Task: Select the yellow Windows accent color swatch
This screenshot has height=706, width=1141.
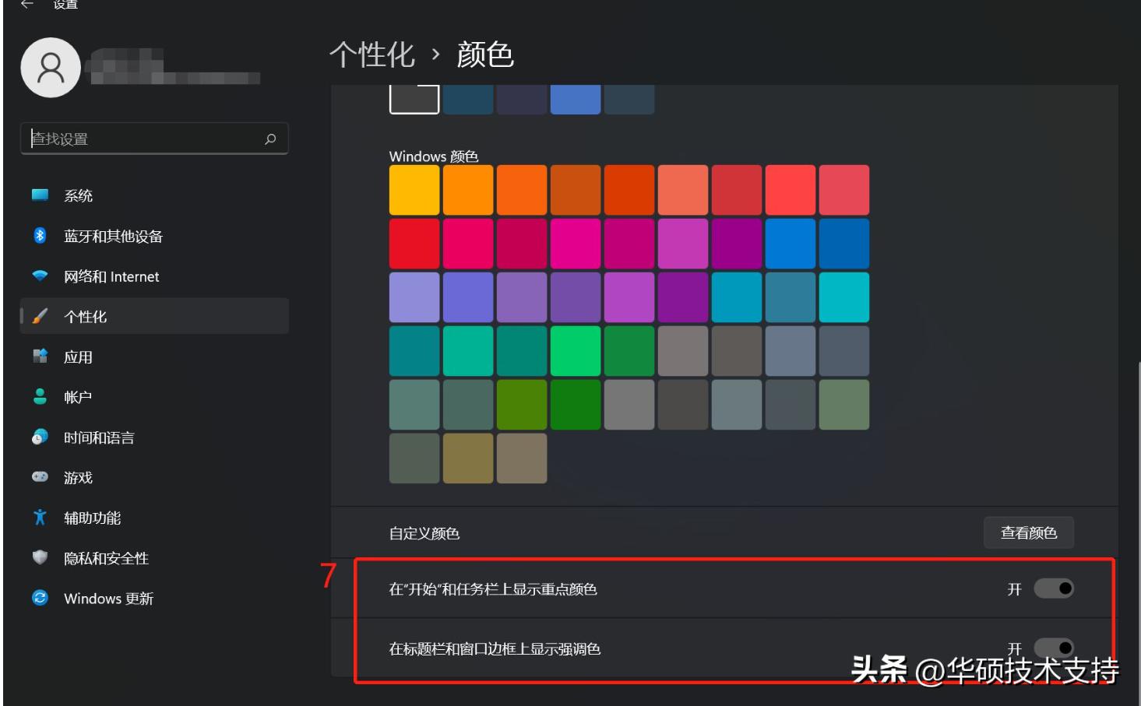Action: [414, 189]
